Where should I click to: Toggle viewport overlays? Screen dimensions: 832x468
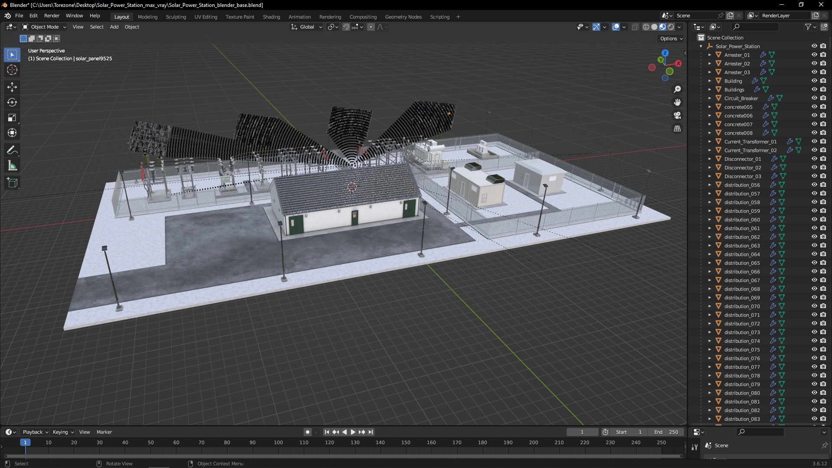[616, 27]
